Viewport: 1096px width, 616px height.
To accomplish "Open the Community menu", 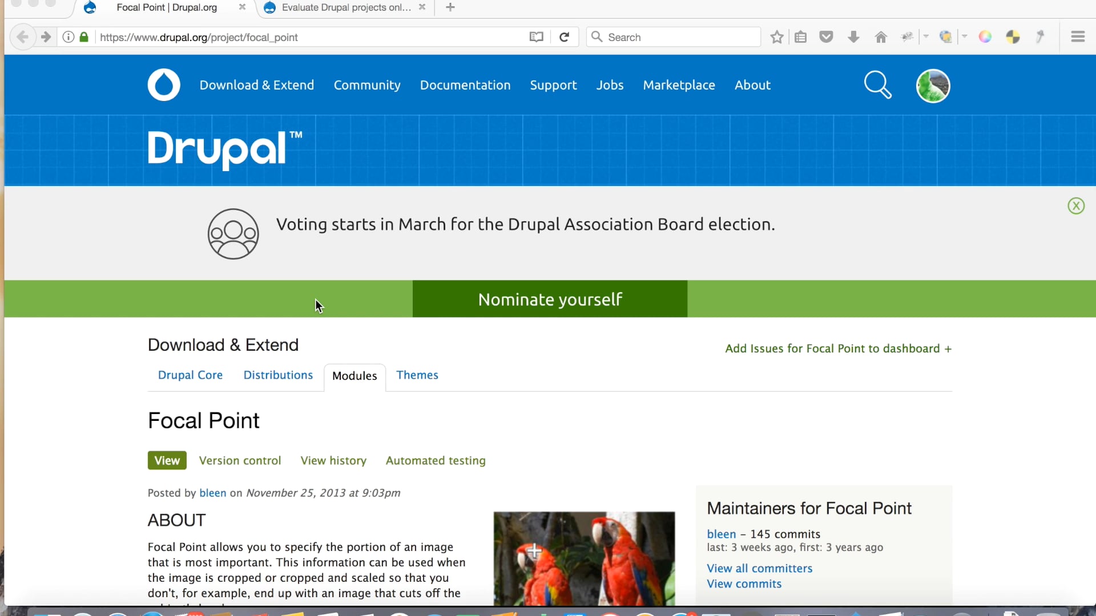I will click(367, 85).
